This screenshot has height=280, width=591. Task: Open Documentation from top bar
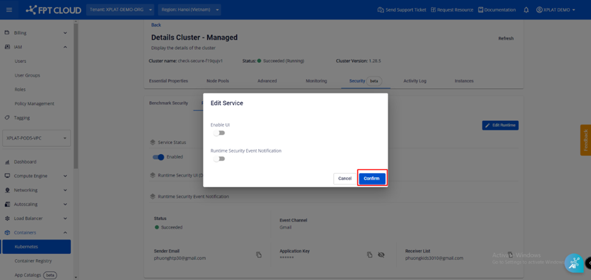pos(497,10)
